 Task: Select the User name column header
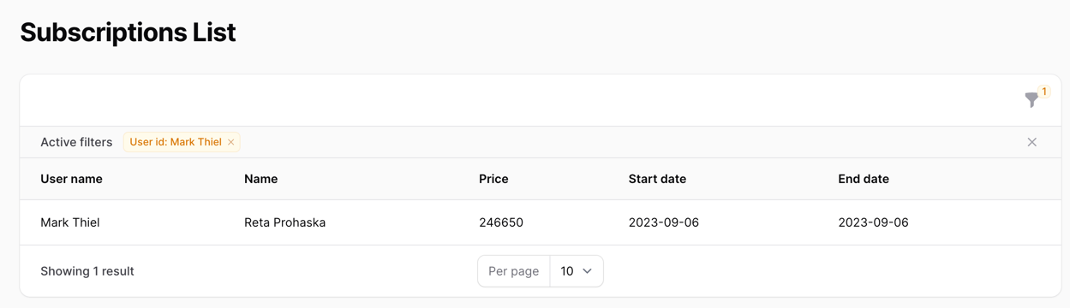tap(71, 179)
